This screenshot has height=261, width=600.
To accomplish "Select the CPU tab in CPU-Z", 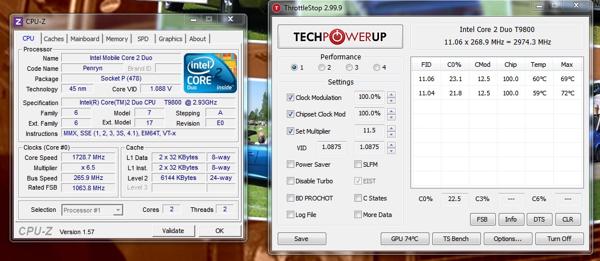I will tap(28, 38).
